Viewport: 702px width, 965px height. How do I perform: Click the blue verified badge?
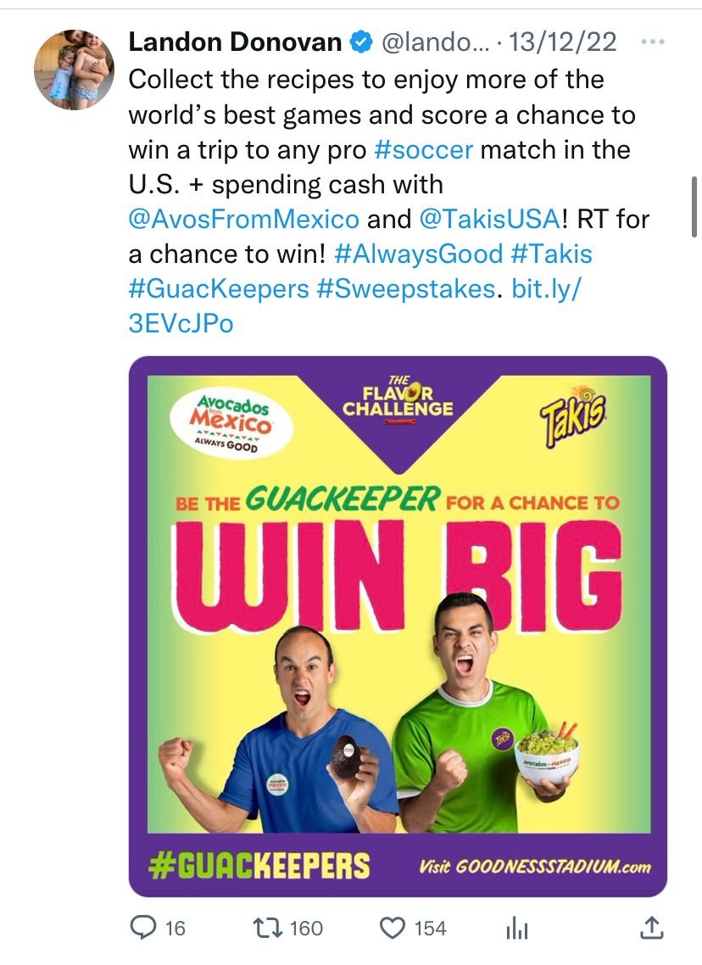(x=361, y=42)
